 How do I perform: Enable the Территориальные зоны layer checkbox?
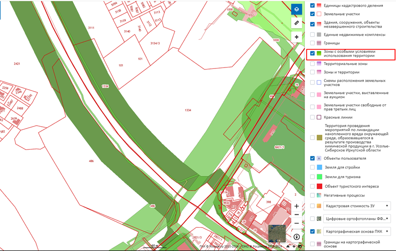pyautogui.click(x=313, y=64)
